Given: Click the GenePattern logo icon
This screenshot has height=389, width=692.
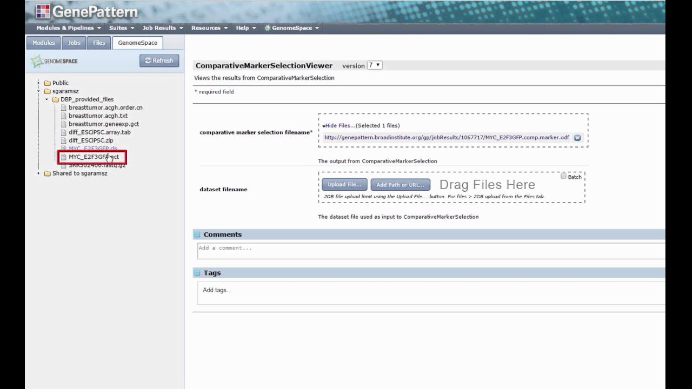Looking at the screenshot, I should (x=43, y=11).
